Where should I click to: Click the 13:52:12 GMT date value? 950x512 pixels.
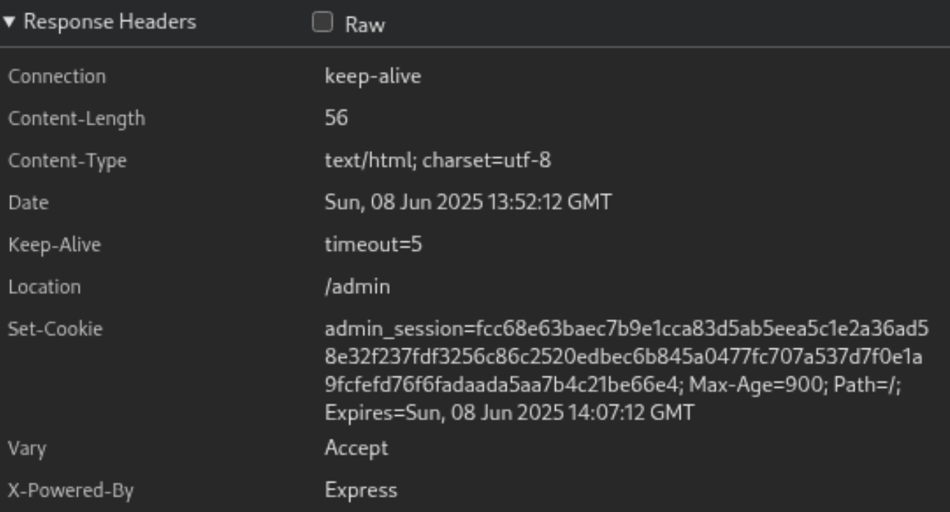(468, 202)
